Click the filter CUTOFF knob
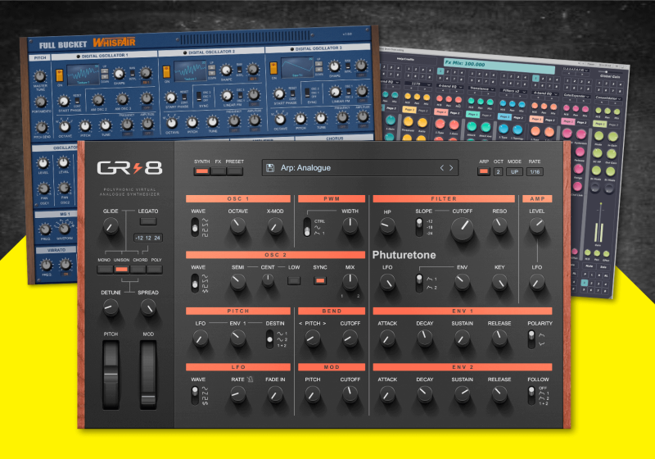655x459 pixels. (461, 234)
